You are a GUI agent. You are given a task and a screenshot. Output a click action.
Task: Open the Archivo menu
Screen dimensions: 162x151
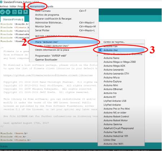pyautogui.click(x=4, y=6)
